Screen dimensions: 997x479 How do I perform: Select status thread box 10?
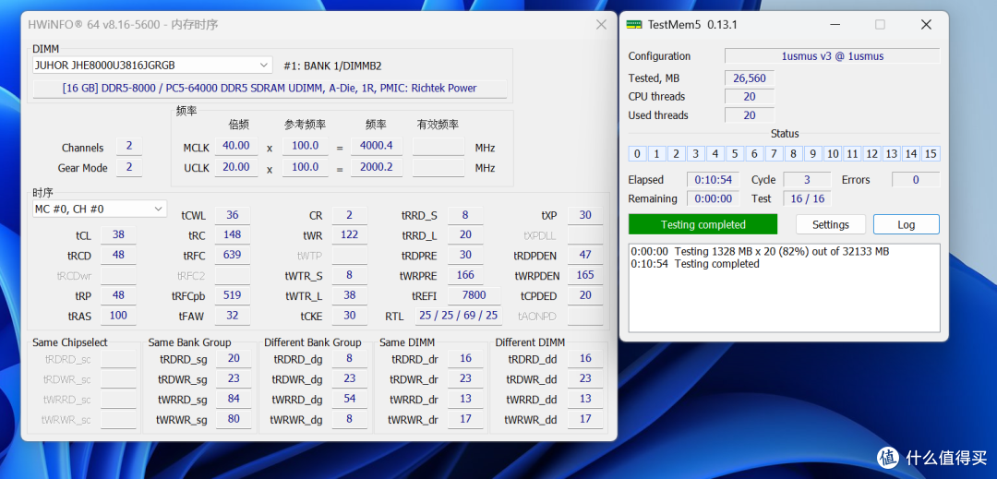pyautogui.click(x=833, y=154)
